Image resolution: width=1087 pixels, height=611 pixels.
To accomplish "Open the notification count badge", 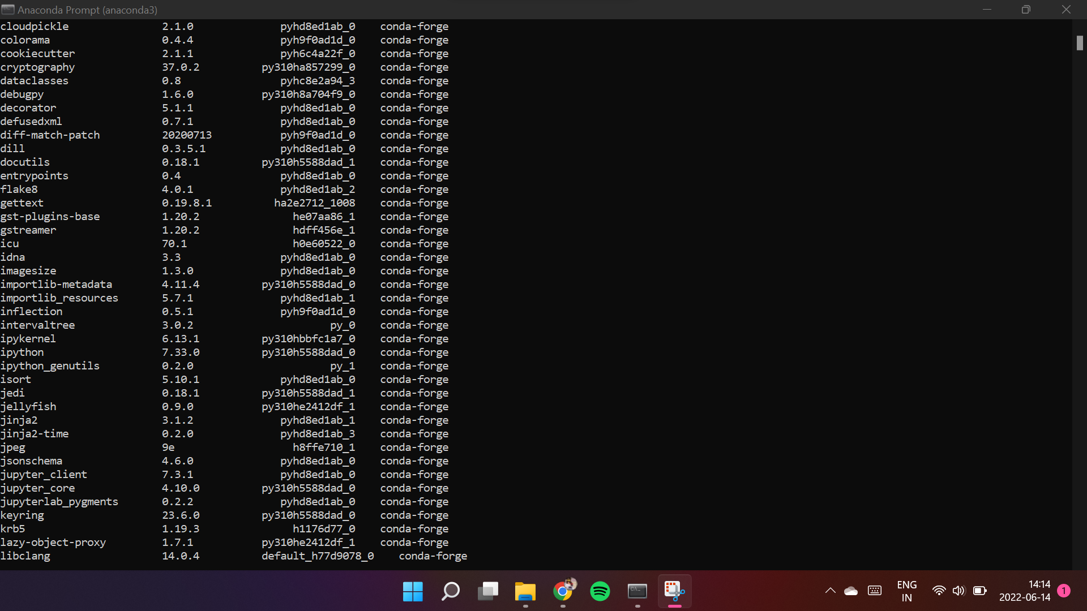I will click(x=1064, y=591).
